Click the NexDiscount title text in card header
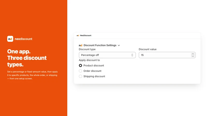The height and width of the screenshot is (116, 207). [86, 36]
